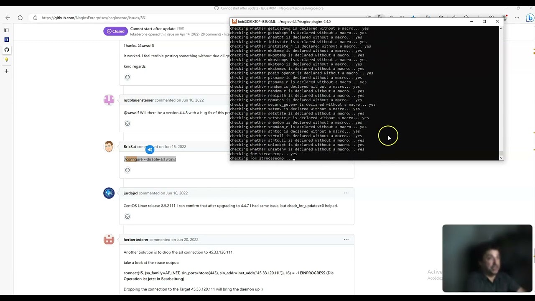
Task: Click terminal line about getloadavg
Action: coord(299,28)
